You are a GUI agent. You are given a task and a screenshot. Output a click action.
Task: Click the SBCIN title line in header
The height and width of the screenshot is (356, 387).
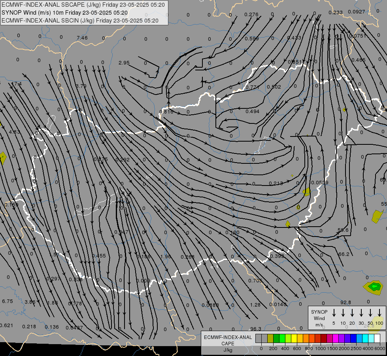tap(80, 21)
